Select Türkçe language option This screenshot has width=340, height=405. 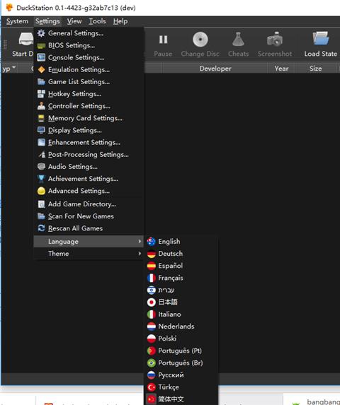pos(181,387)
